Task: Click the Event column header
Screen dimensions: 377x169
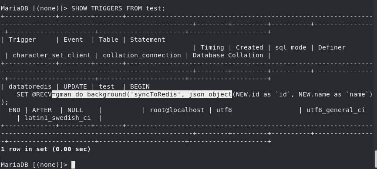Action: pos(73,40)
